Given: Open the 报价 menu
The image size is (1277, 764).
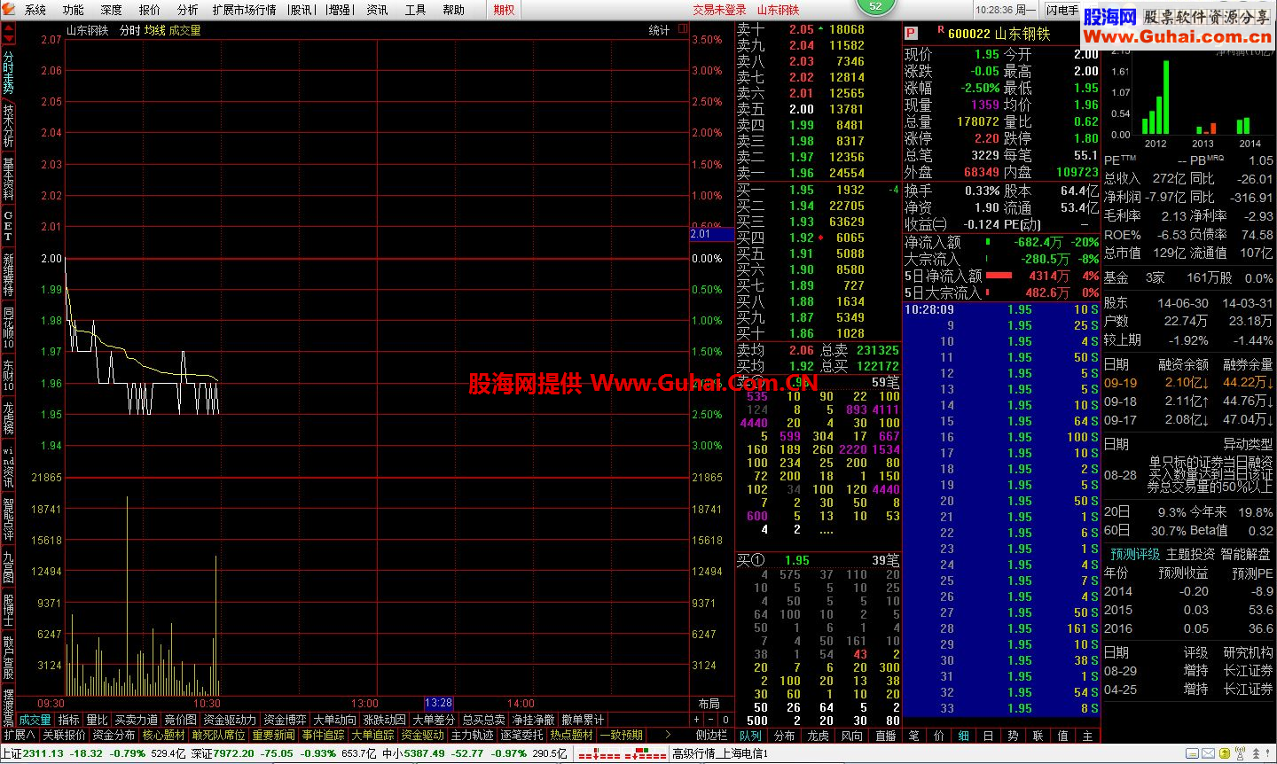Looking at the screenshot, I should (x=150, y=10).
